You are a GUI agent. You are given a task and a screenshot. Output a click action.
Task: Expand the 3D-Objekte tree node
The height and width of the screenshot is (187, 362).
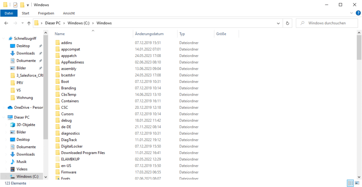6,125
